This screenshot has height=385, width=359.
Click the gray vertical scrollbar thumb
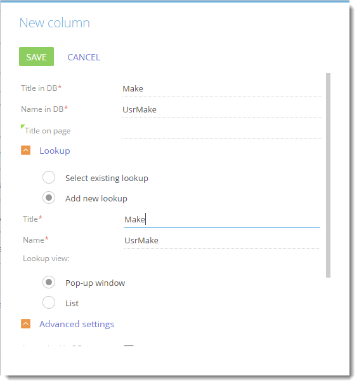coord(328,175)
